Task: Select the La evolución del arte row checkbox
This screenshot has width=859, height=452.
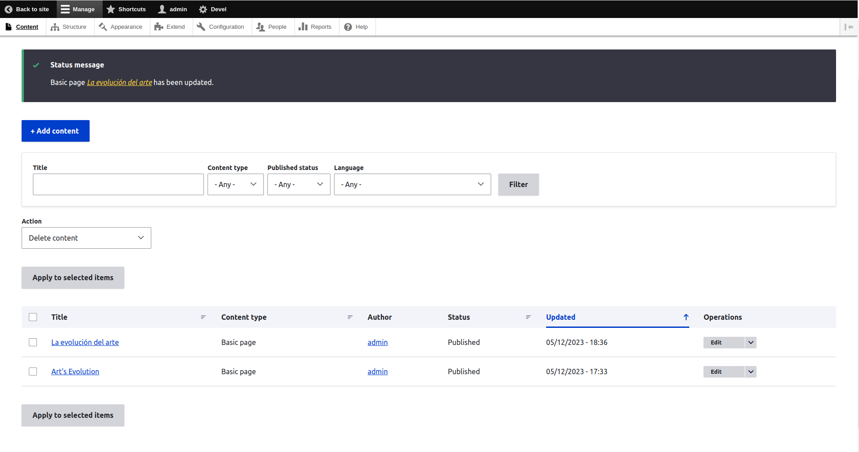Action: click(33, 342)
